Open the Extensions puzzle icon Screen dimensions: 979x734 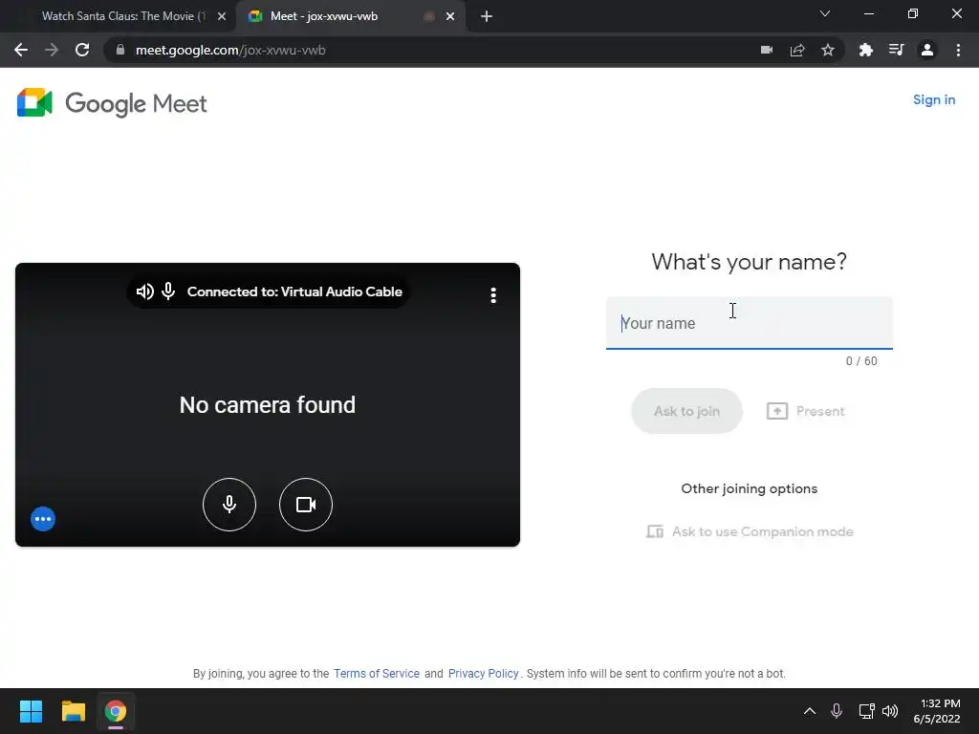pos(865,50)
